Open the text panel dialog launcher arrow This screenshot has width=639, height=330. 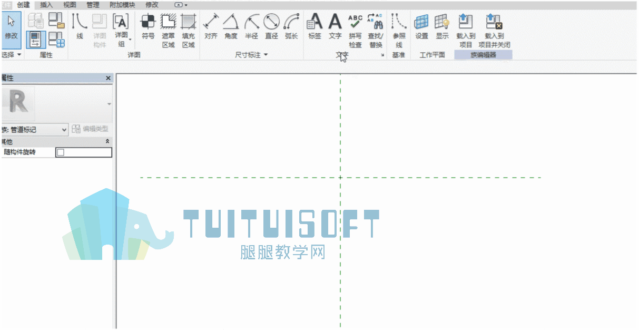(382, 55)
